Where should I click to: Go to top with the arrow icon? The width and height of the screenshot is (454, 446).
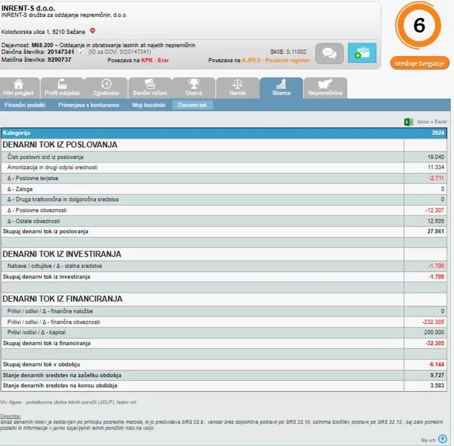coord(442,439)
